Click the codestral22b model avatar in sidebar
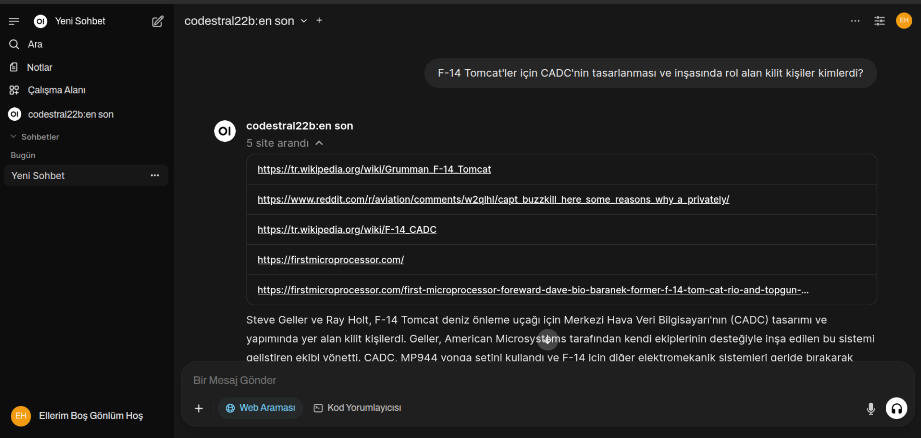Image resolution: width=921 pixels, height=438 pixels. (x=15, y=114)
